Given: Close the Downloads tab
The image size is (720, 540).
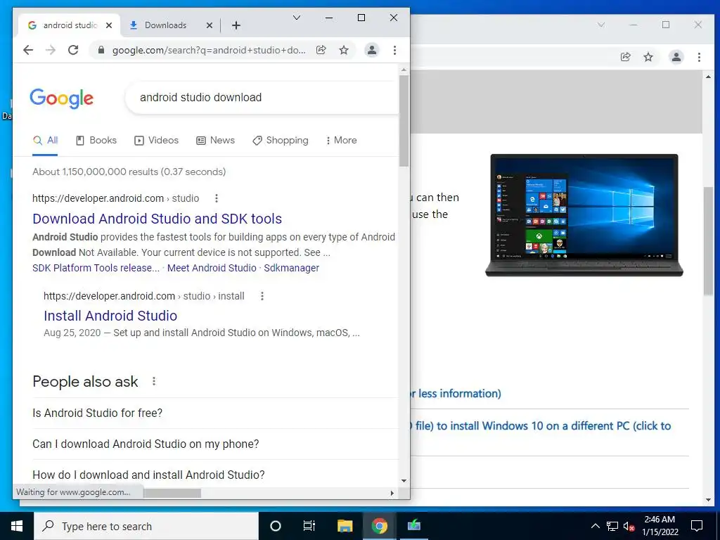Looking at the screenshot, I should pyautogui.click(x=210, y=25).
